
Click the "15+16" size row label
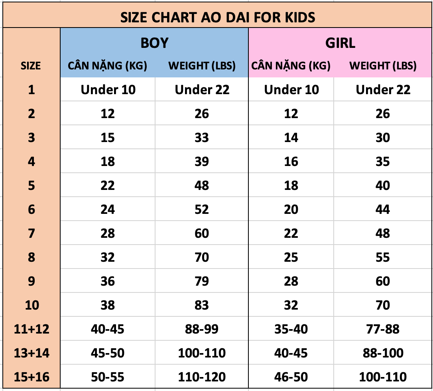point(31,377)
